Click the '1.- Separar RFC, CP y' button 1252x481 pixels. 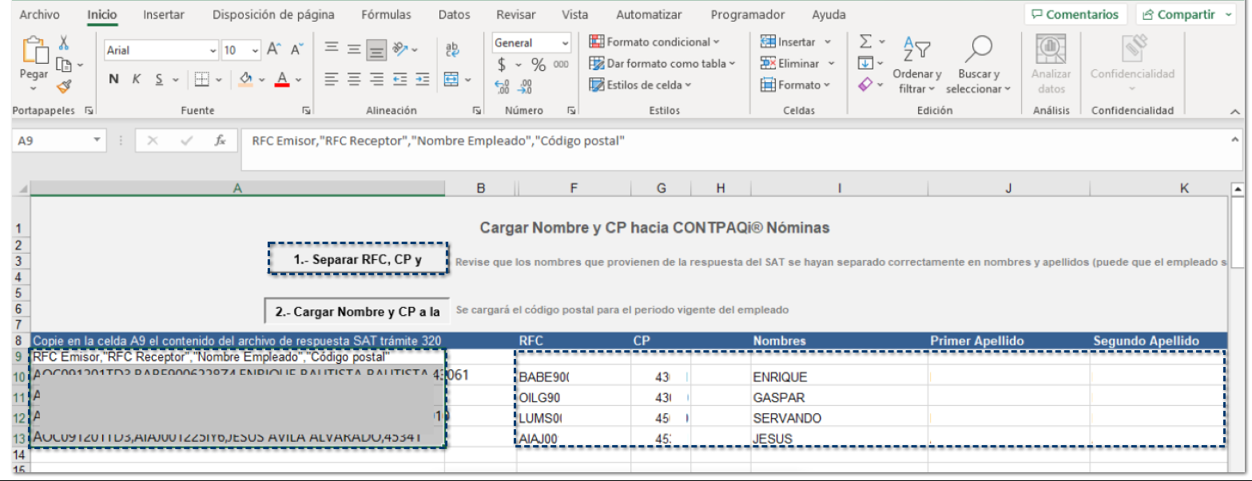pyautogui.click(x=358, y=259)
